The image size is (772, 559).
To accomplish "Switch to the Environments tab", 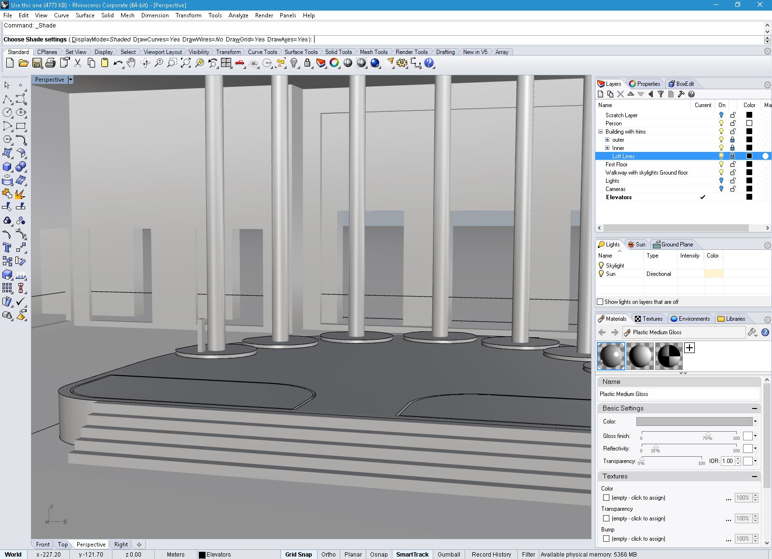I will 689,319.
